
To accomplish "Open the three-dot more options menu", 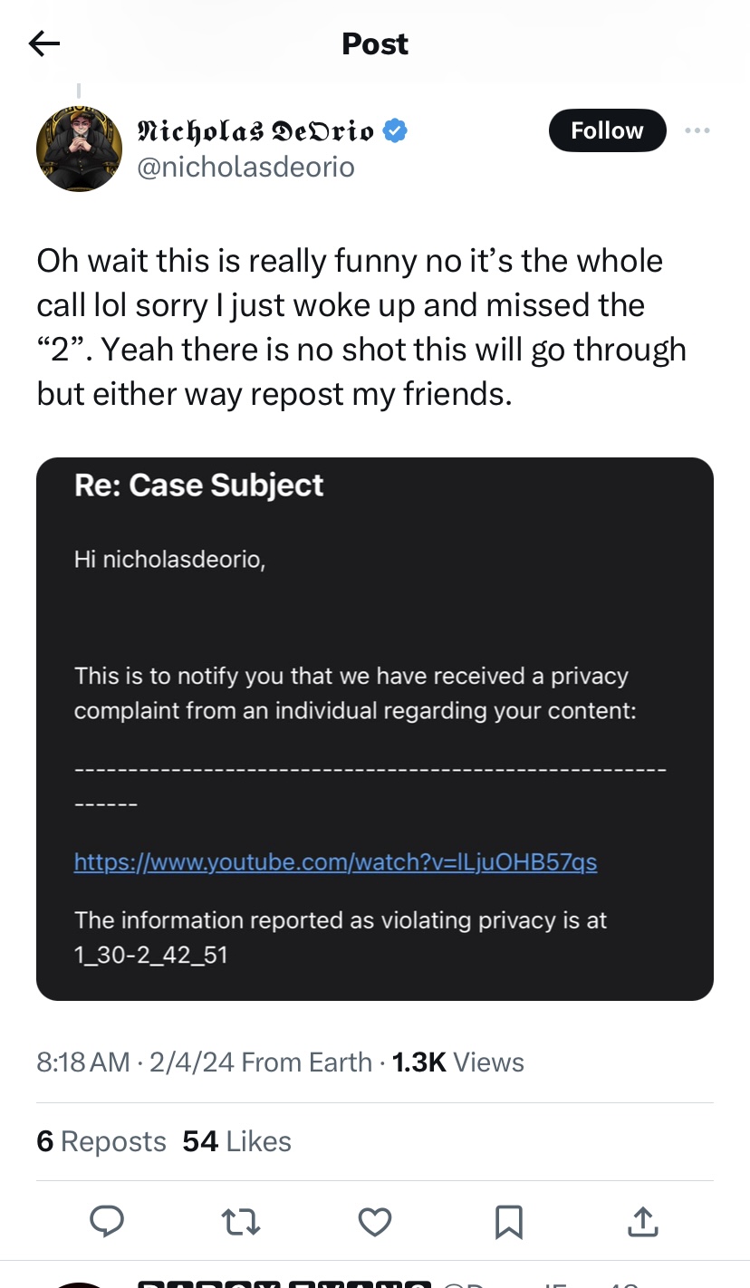I will (x=697, y=131).
